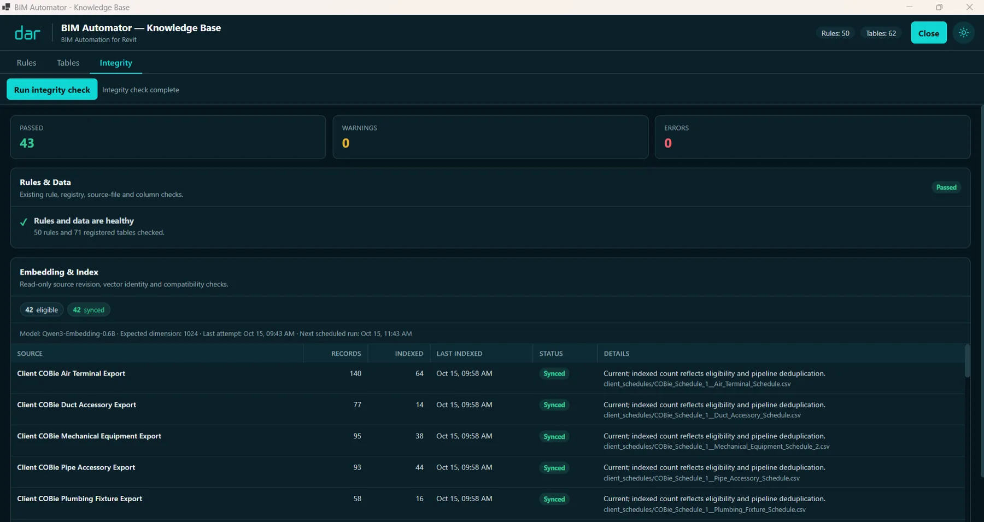
Task: Select Client COBie Plumbing Fixture Export row
Action: [x=487, y=503]
